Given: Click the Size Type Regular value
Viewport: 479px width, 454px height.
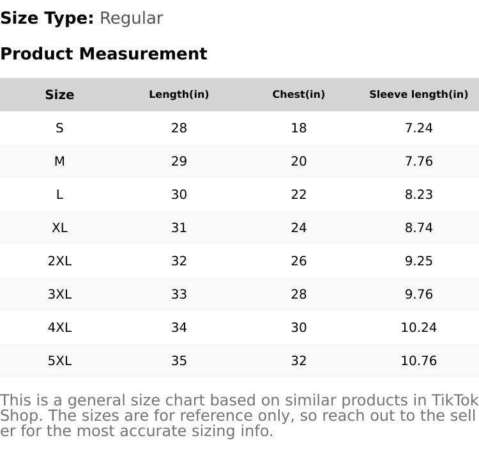Looking at the screenshot, I should (x=131, y=18).
